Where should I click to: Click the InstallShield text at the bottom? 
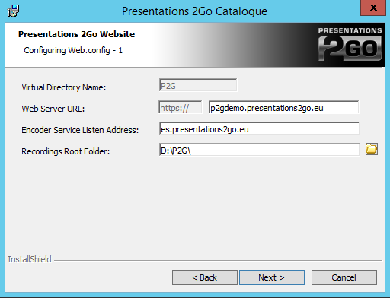coord(30,259)
